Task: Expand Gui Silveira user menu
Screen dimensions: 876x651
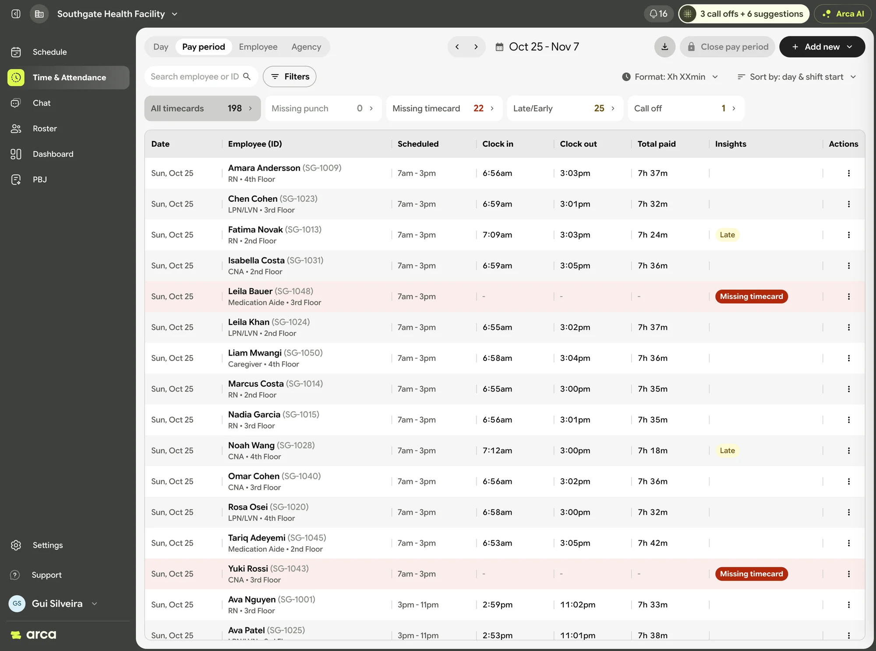Action: [x=53, y=604]
